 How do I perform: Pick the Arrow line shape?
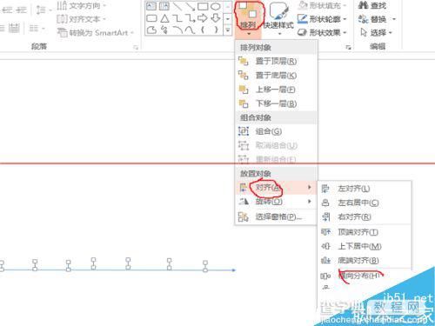(x=190, y=6)
